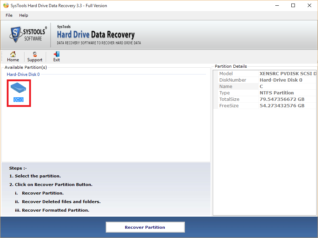
Task: Select the Name property label
Action: coord(226,86)
